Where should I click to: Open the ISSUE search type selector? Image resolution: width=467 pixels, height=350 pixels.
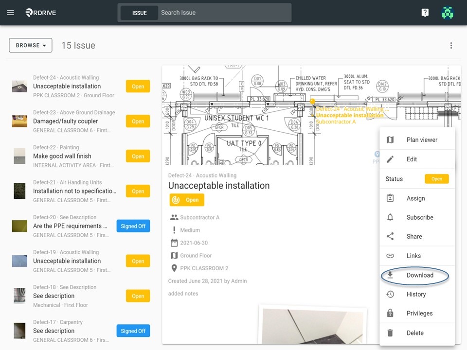coord(140,13)
